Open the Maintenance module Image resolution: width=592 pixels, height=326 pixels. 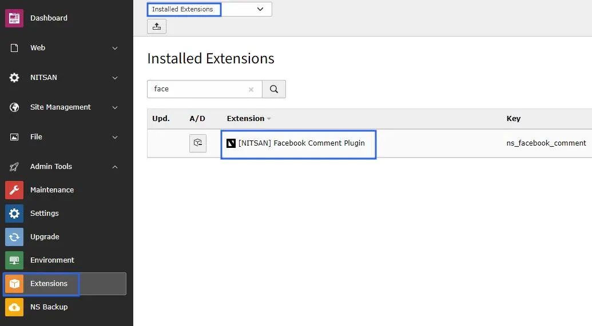click(52, 190)
